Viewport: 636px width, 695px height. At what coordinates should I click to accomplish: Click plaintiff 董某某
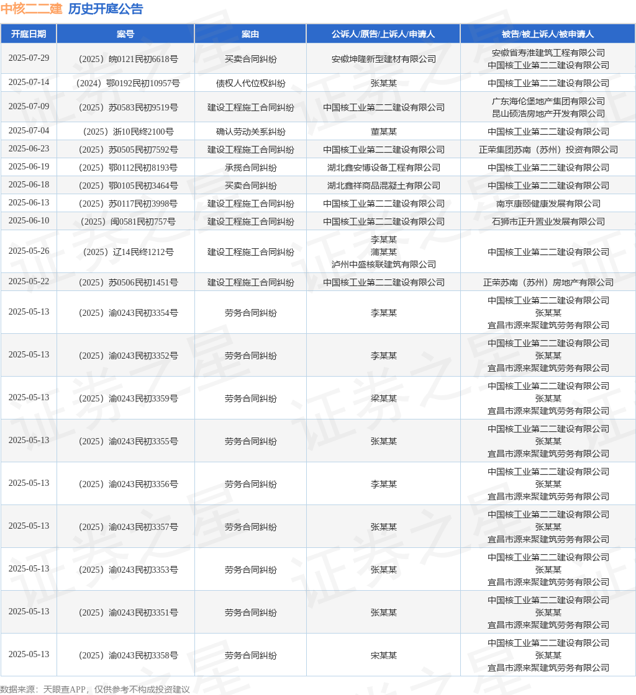click(384, 132)
